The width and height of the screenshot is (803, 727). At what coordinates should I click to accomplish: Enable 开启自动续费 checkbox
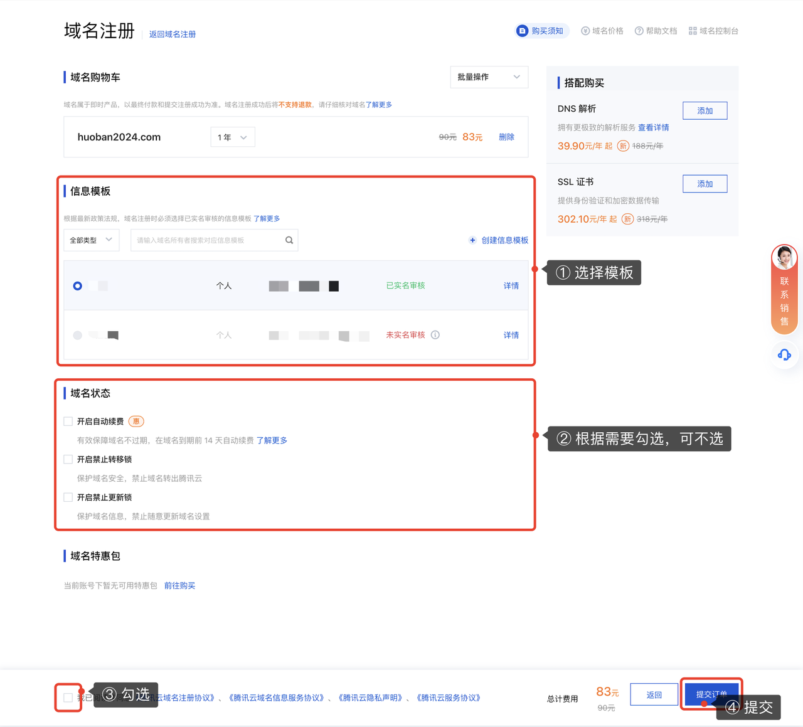click(x=68, y=422)
